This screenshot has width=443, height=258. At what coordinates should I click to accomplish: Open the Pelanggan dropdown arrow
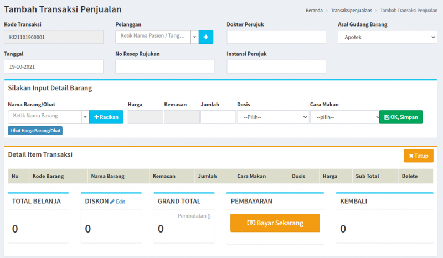[194, 37]
